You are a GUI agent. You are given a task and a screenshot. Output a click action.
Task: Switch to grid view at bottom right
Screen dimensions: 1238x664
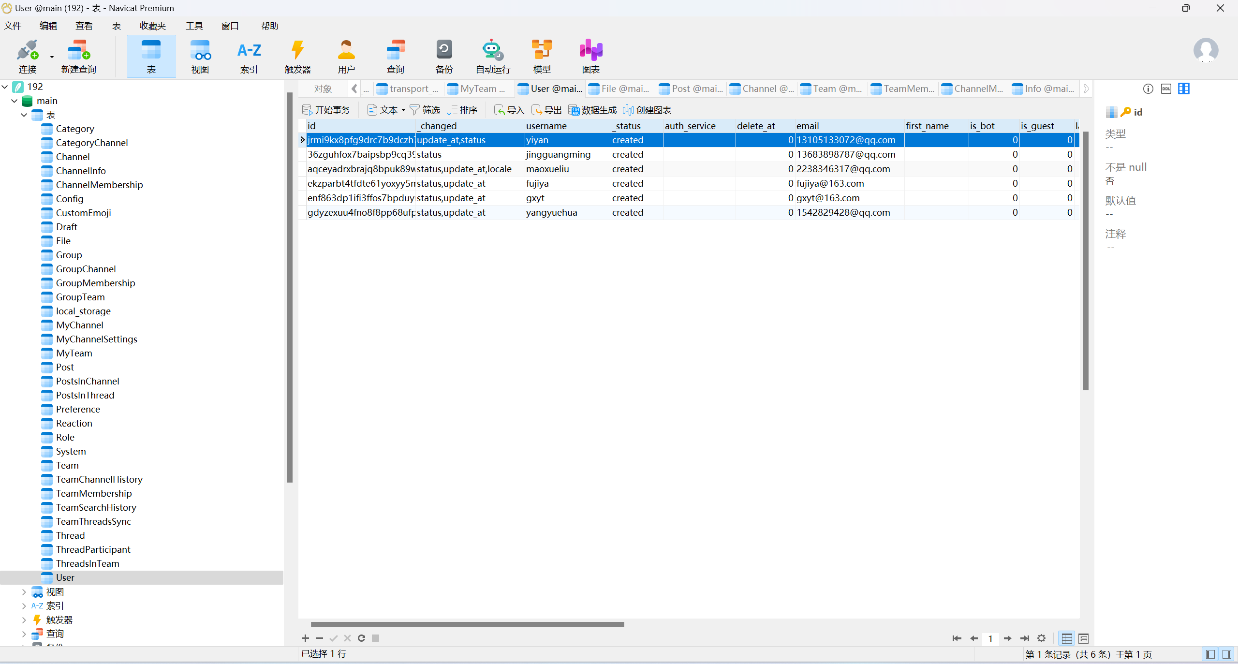click(x=1067, y=638)
